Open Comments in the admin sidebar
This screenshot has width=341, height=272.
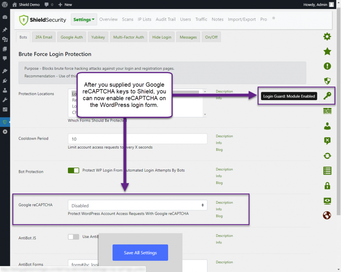5,58
